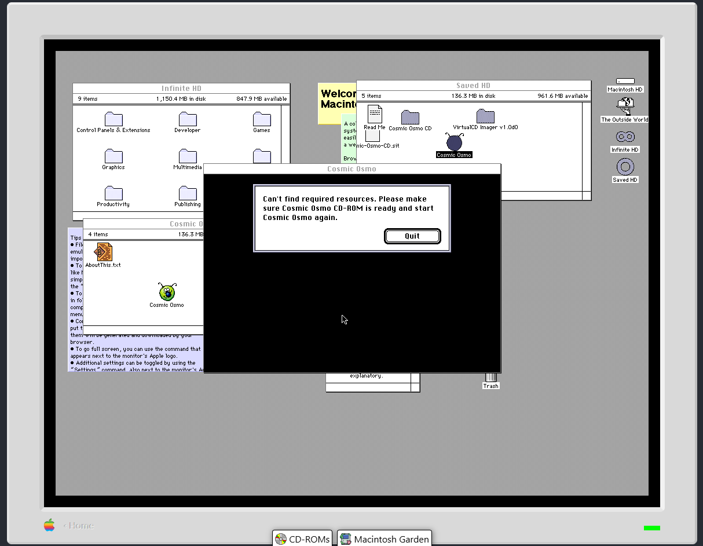Open the Productivity folder in Infinite HD
The width and height of the screenshot is (703, 546).
(113, 193)
